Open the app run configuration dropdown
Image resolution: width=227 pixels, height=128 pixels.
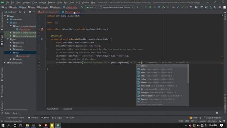click(91, 7)
